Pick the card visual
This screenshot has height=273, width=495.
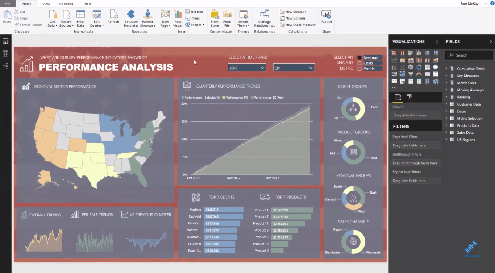427,74
